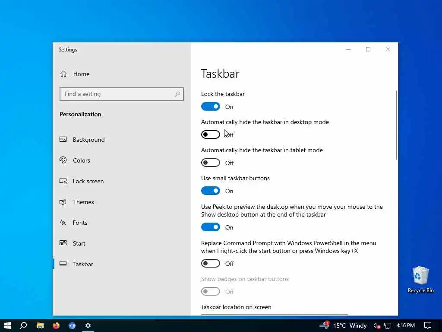Enable Replace Command Prompt with PowerShell
This screenshot has width=442, height=332.
click(x=211, y=263)
